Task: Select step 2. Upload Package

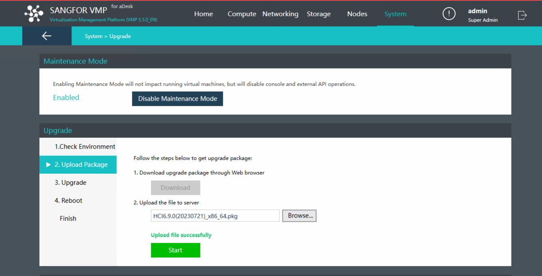Action: pyautogui.click(x=78, y=164)
